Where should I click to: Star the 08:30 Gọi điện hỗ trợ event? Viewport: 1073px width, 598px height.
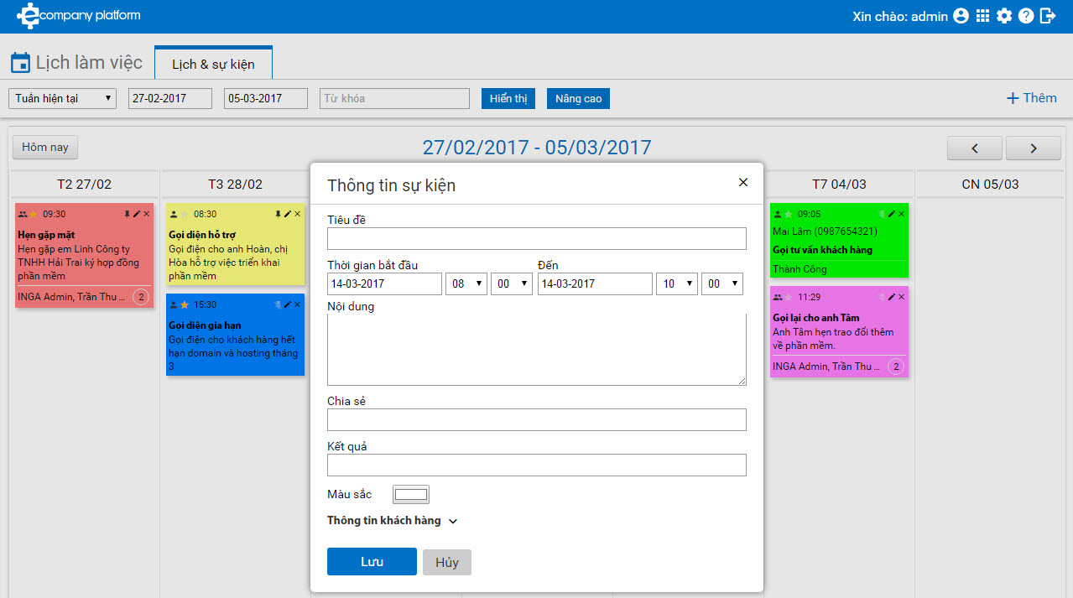click(184, 214)
